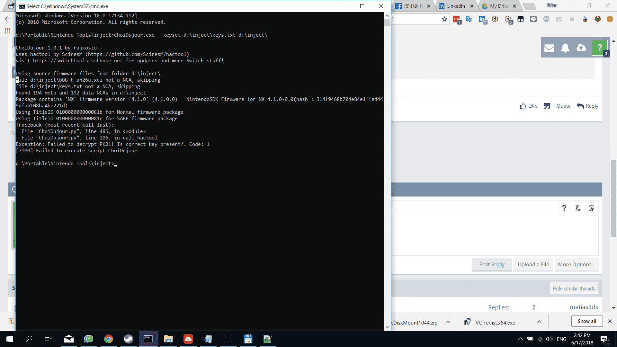Viewport: 617px width, 347px height.
Task: Open the LINE extension icon
Action: click(x=533, y=19)
